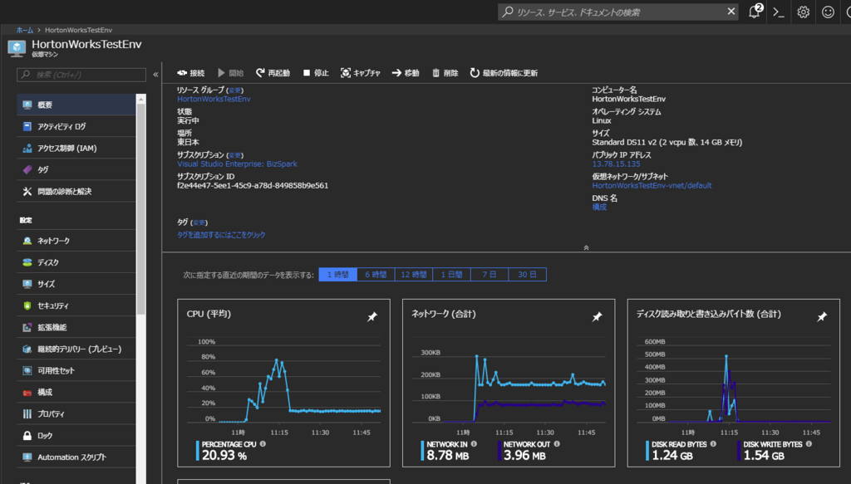Image resolution: width=851 pixels, height=484 pixels.
Task: Click info icon beside NETWORK OUT
Action: pyautogui.click(x=557, y=444)
